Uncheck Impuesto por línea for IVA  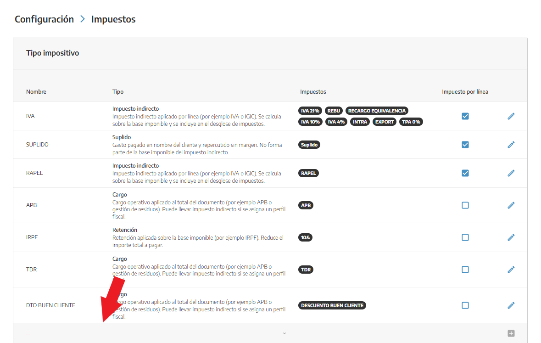465,116
